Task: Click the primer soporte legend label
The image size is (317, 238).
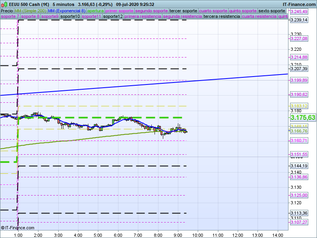Action: 120,11
